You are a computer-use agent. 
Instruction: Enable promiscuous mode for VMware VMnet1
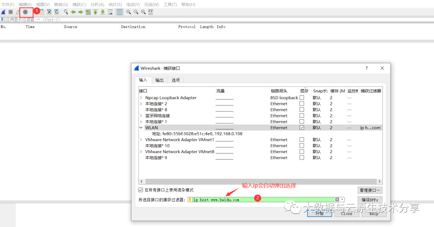(302, 139)
